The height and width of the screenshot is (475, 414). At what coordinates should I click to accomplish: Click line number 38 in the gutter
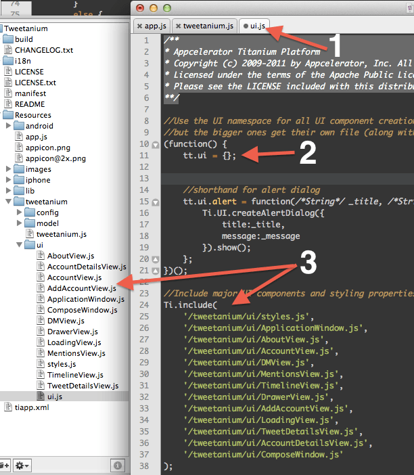tap(144, 466)
